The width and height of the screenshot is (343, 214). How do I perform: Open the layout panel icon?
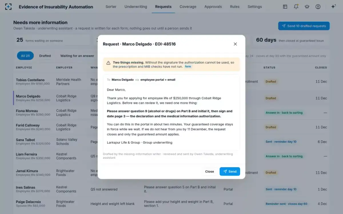(x=285, y=7)
